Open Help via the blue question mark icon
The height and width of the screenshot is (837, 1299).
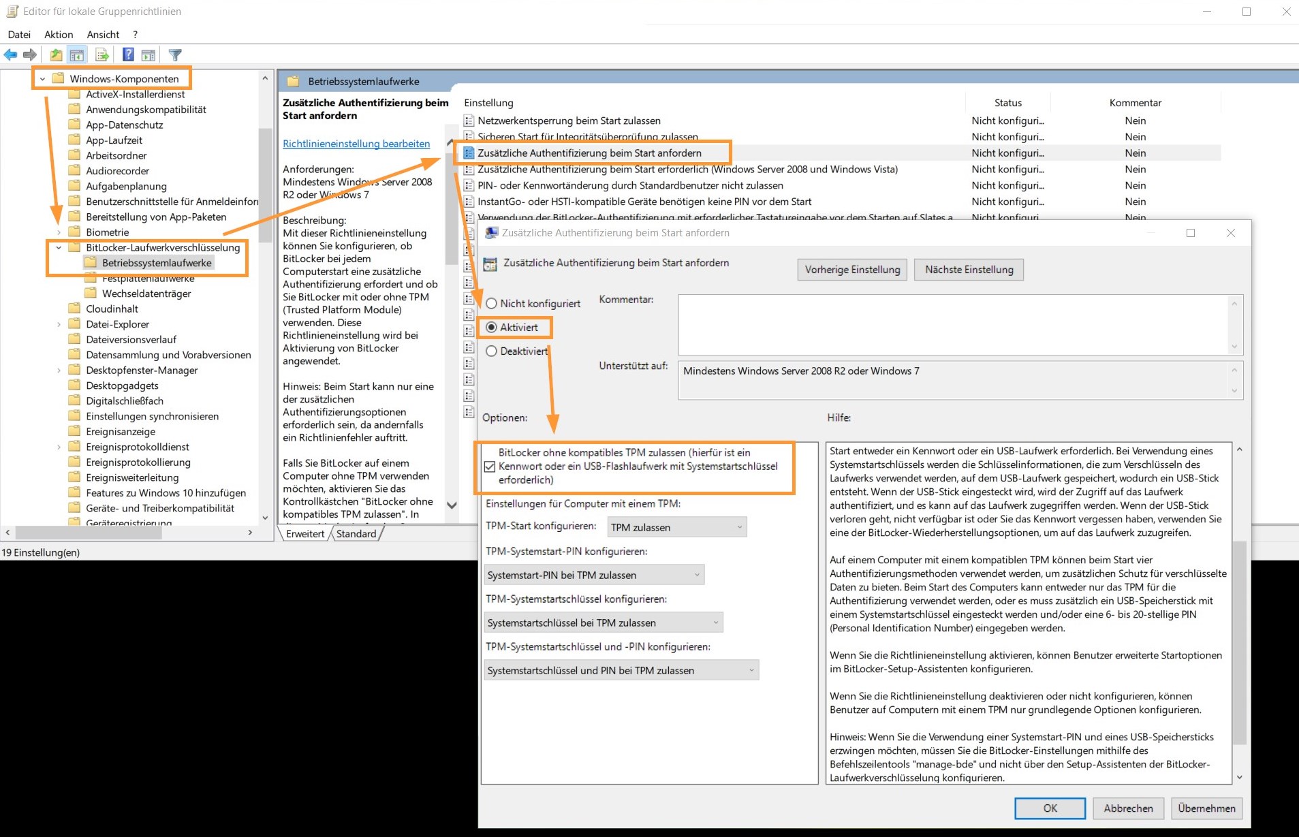click(x=127, y=55)
